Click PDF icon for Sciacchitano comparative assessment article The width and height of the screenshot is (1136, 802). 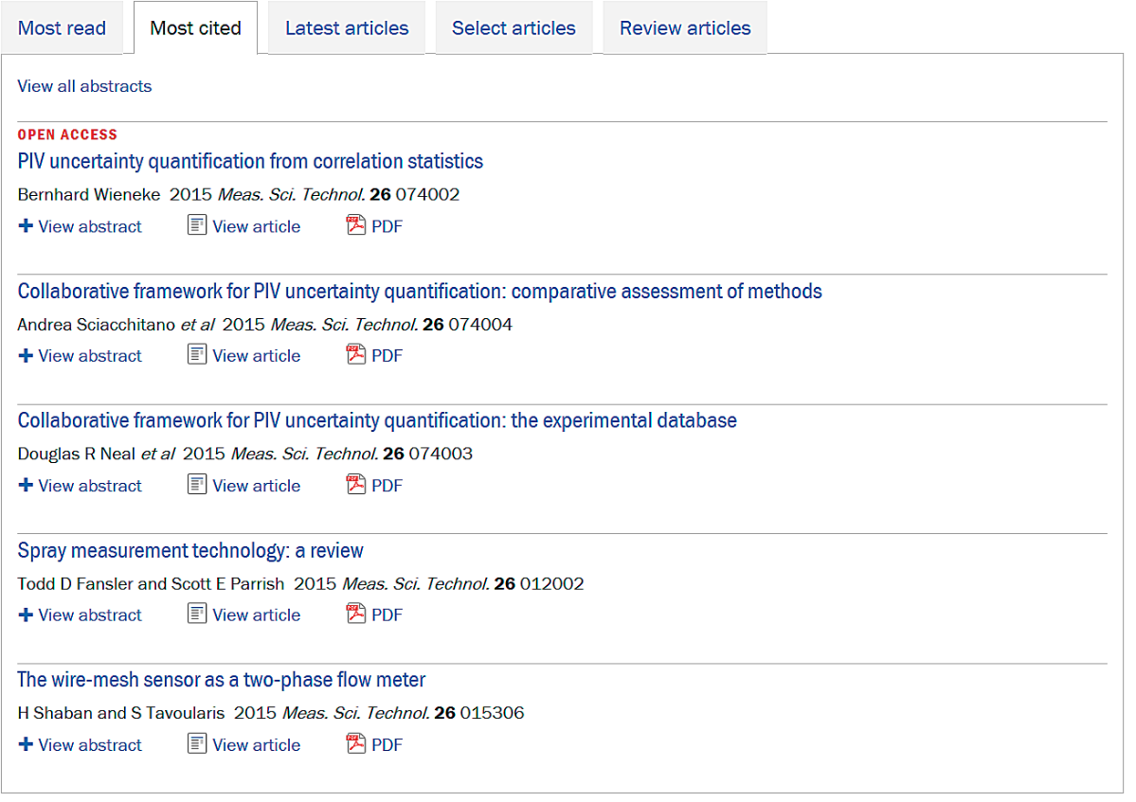click(356, 356)
